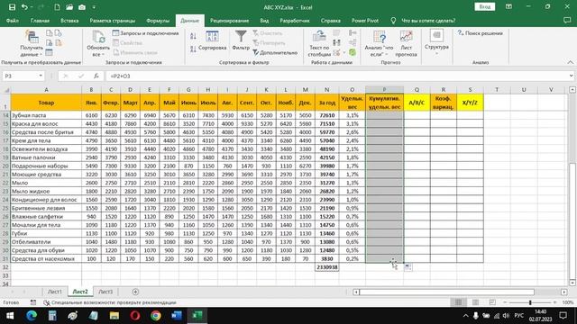Screen dimensions: 577x324
Task: Open the comments icon in title area
Action: [567, 21]
